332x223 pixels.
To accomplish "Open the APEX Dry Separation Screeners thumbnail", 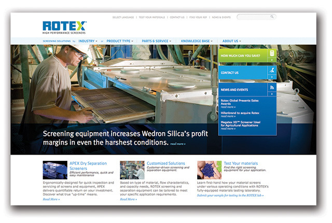I will 54,170.
